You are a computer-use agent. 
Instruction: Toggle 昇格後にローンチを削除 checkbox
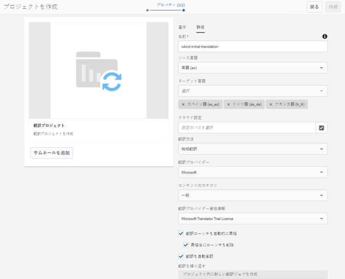click(x=186, y=245)
